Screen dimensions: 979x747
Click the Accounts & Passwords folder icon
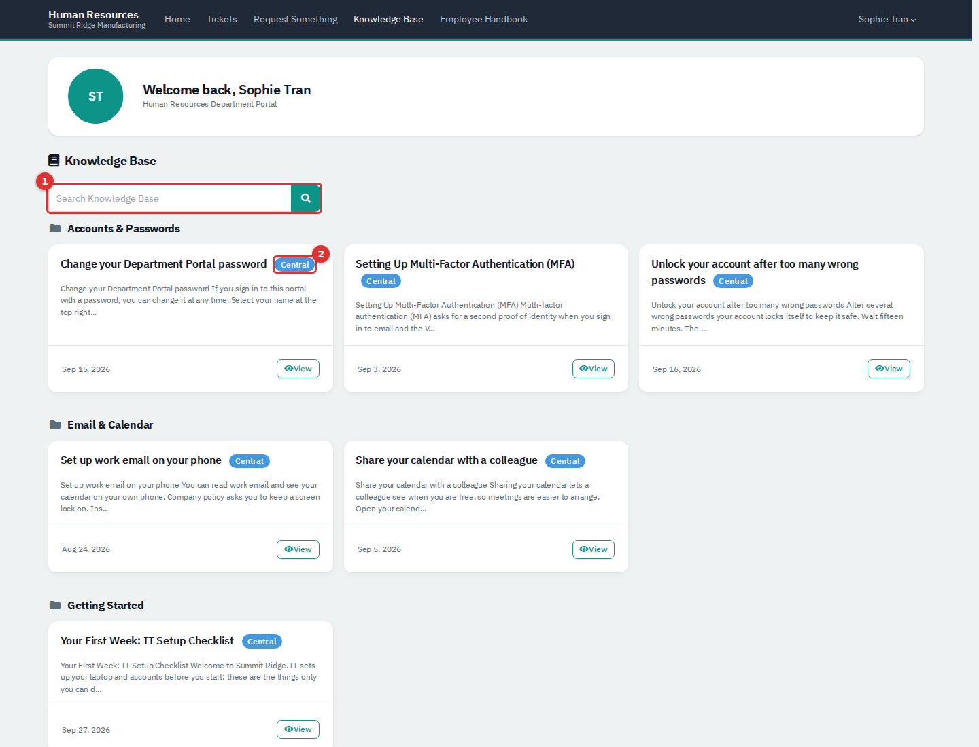(x=55, y=229)
